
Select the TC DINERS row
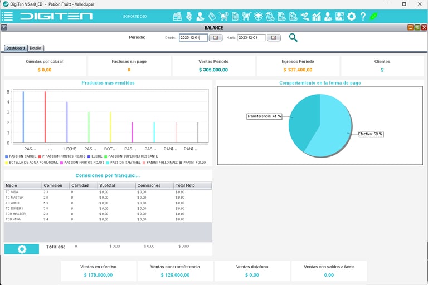108,208
